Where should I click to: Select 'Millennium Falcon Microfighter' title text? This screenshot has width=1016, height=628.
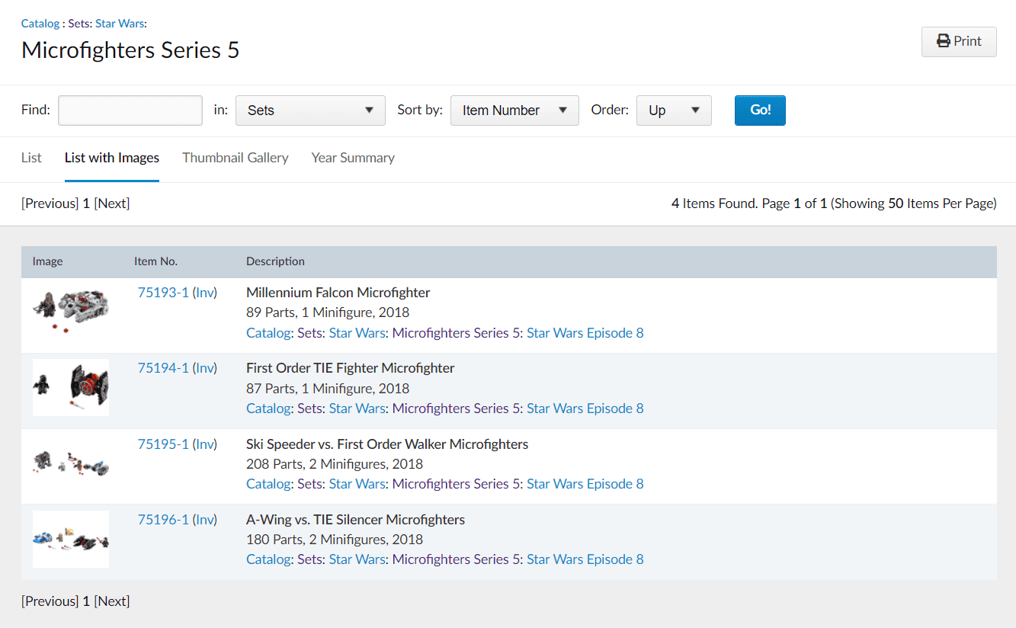(338, 293)
